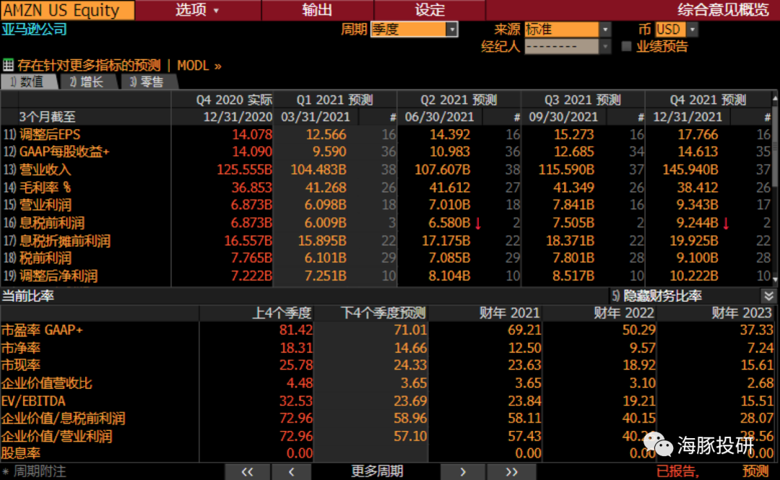Click the Q2 2021 预测 column header
This screenshot has width=780, height=480.
pyautogui.click(x=459, y=100)
